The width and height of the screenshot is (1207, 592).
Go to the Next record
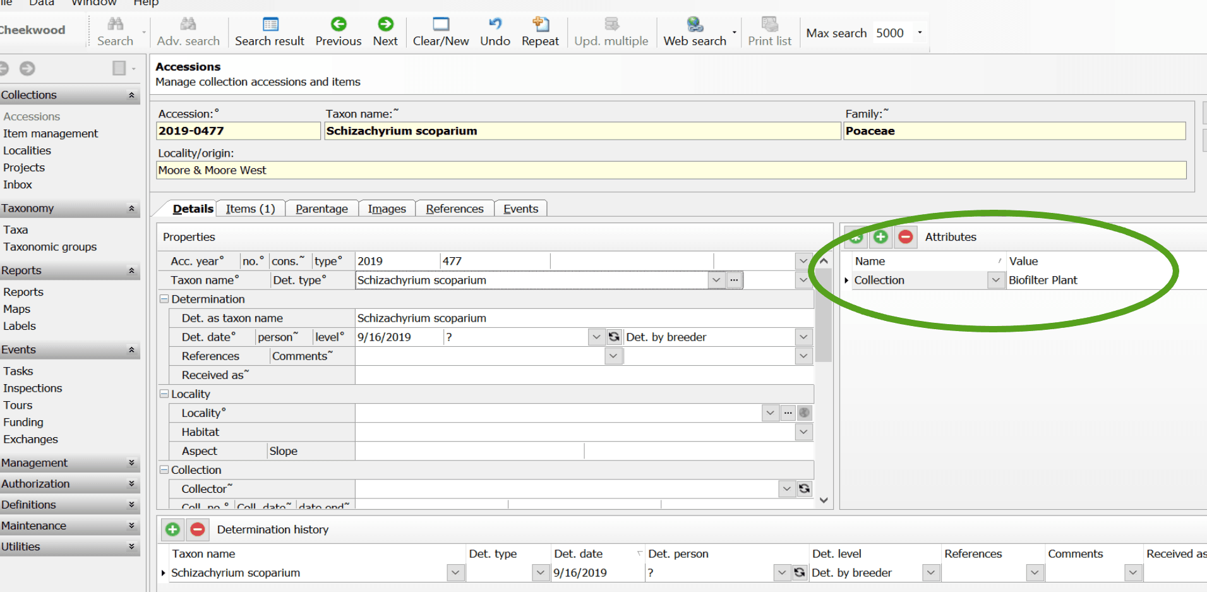385,32
